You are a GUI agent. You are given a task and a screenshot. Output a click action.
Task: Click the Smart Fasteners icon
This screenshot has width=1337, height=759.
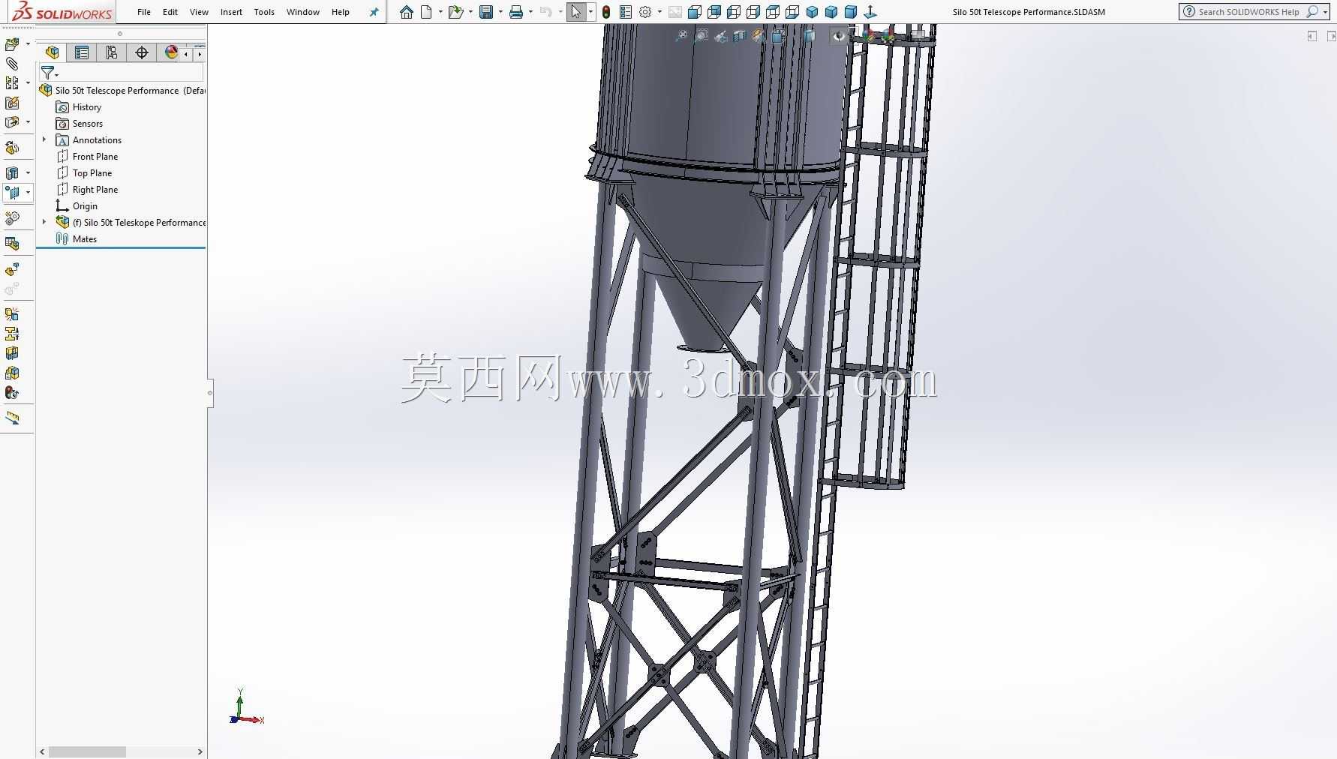[x=12, y=103]
